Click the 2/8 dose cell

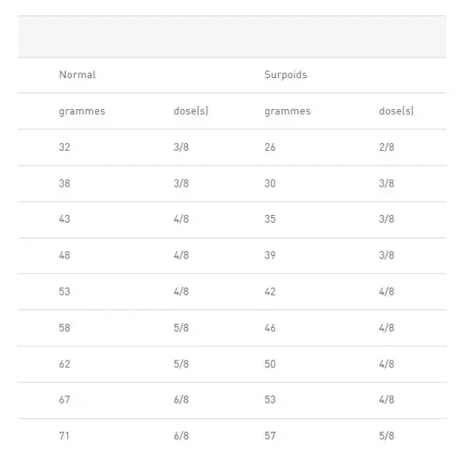coord(387,147)
